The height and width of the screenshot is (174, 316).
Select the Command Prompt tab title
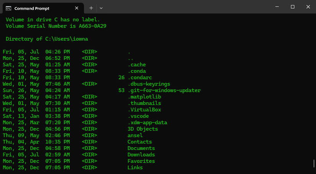coord(32,8)
